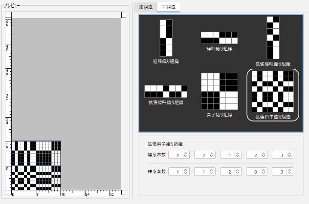This screenshot has width=309, height=204.
Task: Click spinner arrows of fourth 緯糸本数 field
Action: [264, 171]
